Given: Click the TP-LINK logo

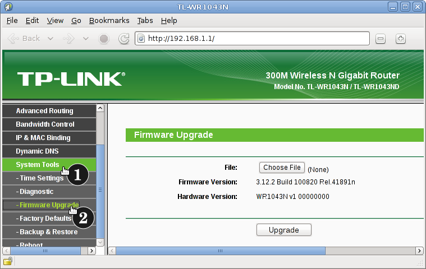Looking at the screenshot, I should [71, 78].
